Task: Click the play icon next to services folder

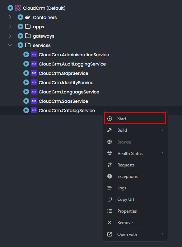Action: (20, 45)
